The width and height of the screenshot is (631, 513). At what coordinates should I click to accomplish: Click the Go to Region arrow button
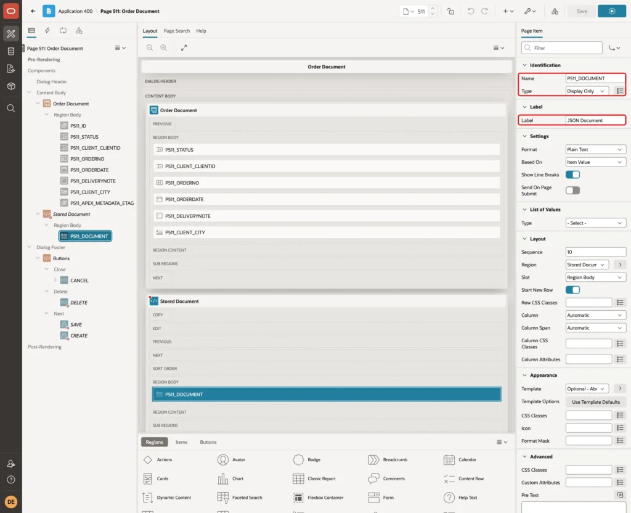620,265
